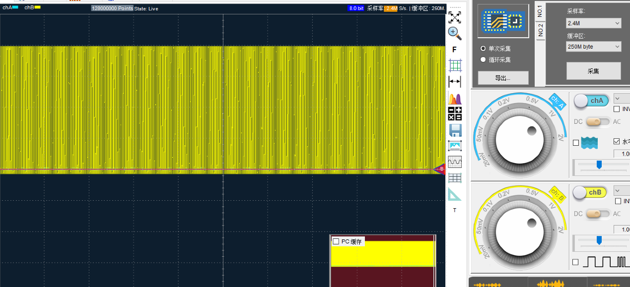This screenshot has height=287, width=630.
Task: Click the sine waveform display icon
Action: (455, 162)
